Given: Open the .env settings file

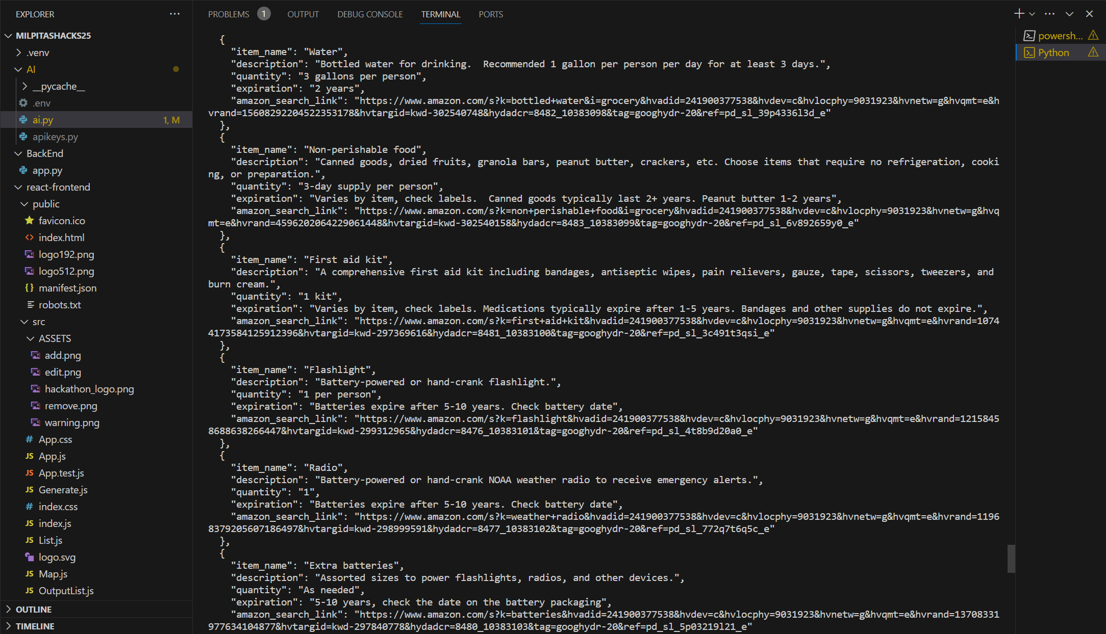Looking at the screenshot, I should coord(41,103).
